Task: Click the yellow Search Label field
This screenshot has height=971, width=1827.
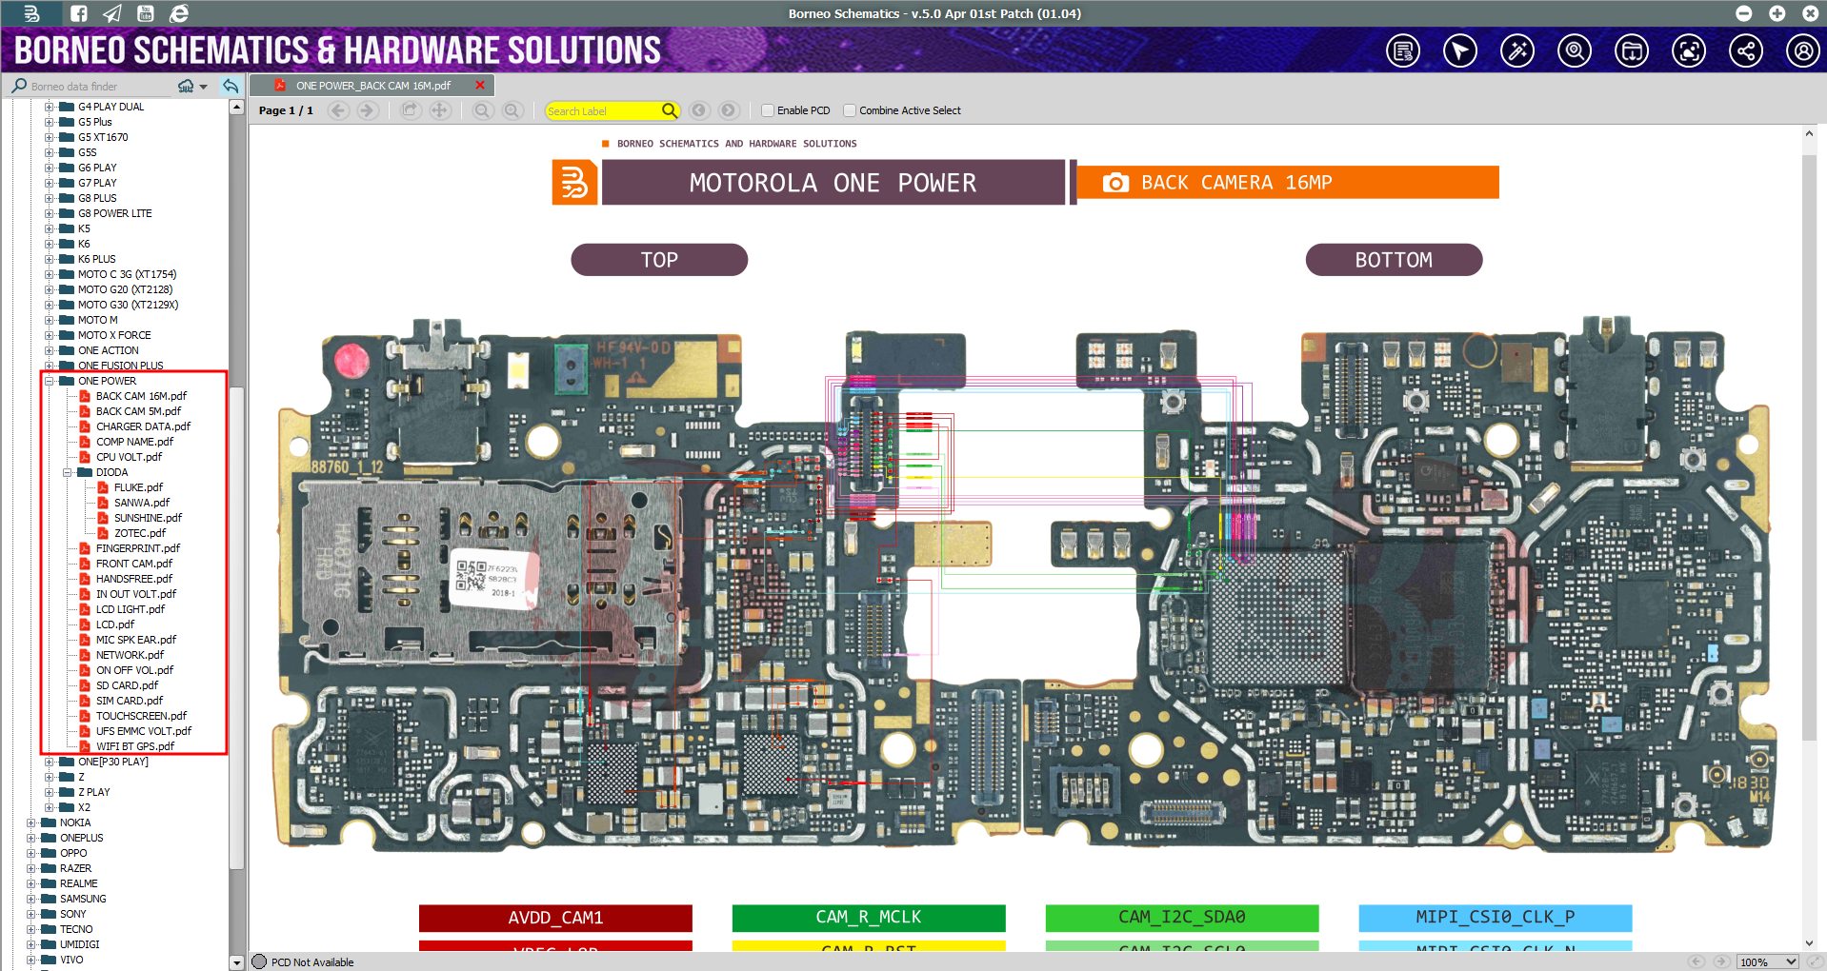Action: coord(602,111)
